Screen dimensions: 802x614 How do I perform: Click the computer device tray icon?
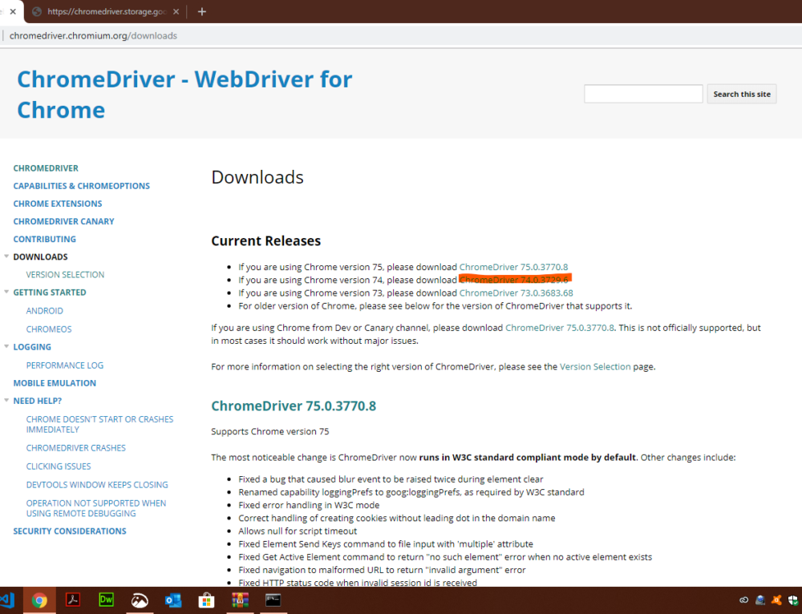tap(760, 600)
